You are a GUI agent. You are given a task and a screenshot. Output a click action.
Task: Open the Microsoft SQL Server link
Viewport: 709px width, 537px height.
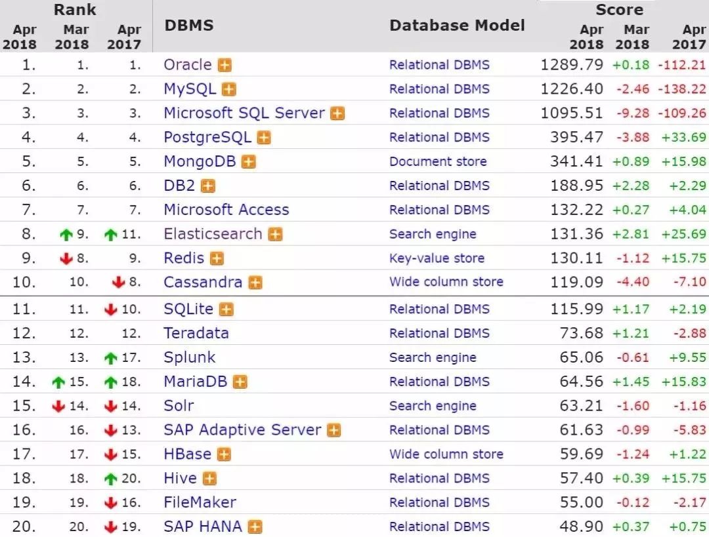(x=244, y=113)
